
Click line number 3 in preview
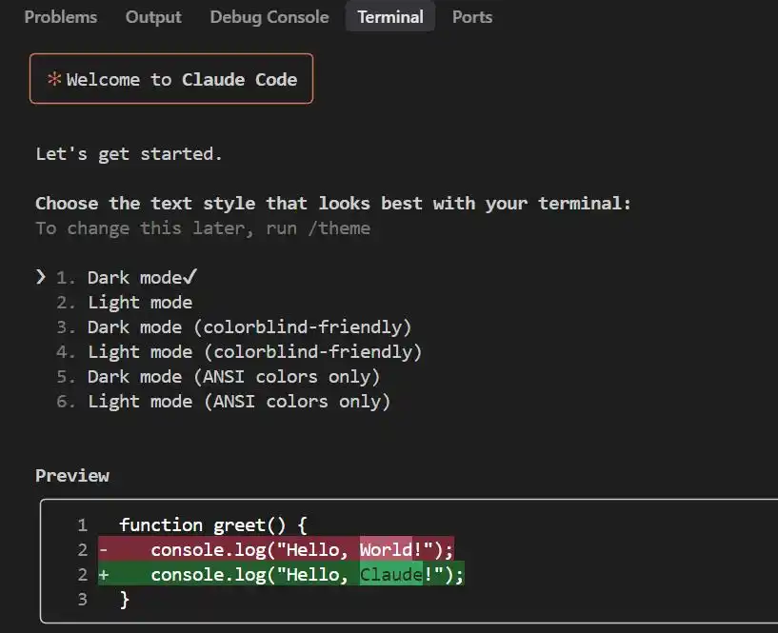[82, 600]
